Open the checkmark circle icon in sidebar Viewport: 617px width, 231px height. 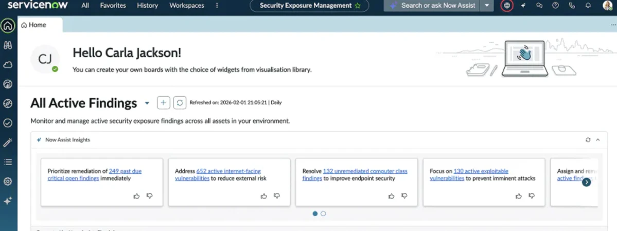pyautogui.click(x=8, y=123)
